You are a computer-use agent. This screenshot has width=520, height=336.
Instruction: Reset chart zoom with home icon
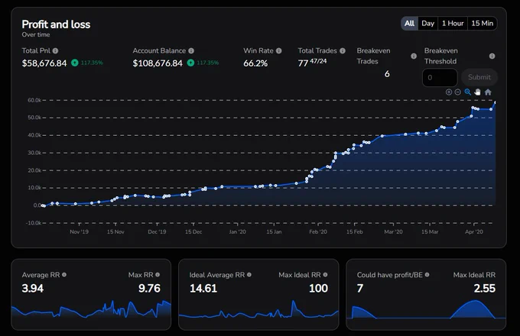click(x=488, y=92)
